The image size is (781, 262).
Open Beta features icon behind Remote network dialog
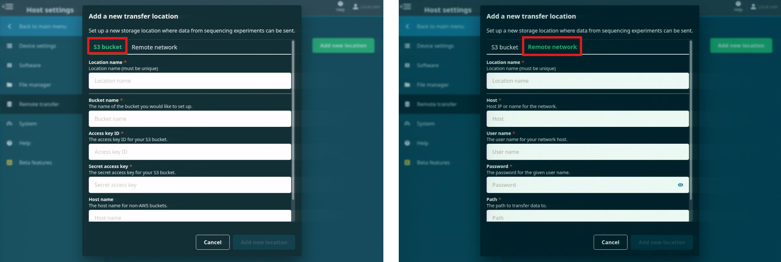[x=407, y=162]
